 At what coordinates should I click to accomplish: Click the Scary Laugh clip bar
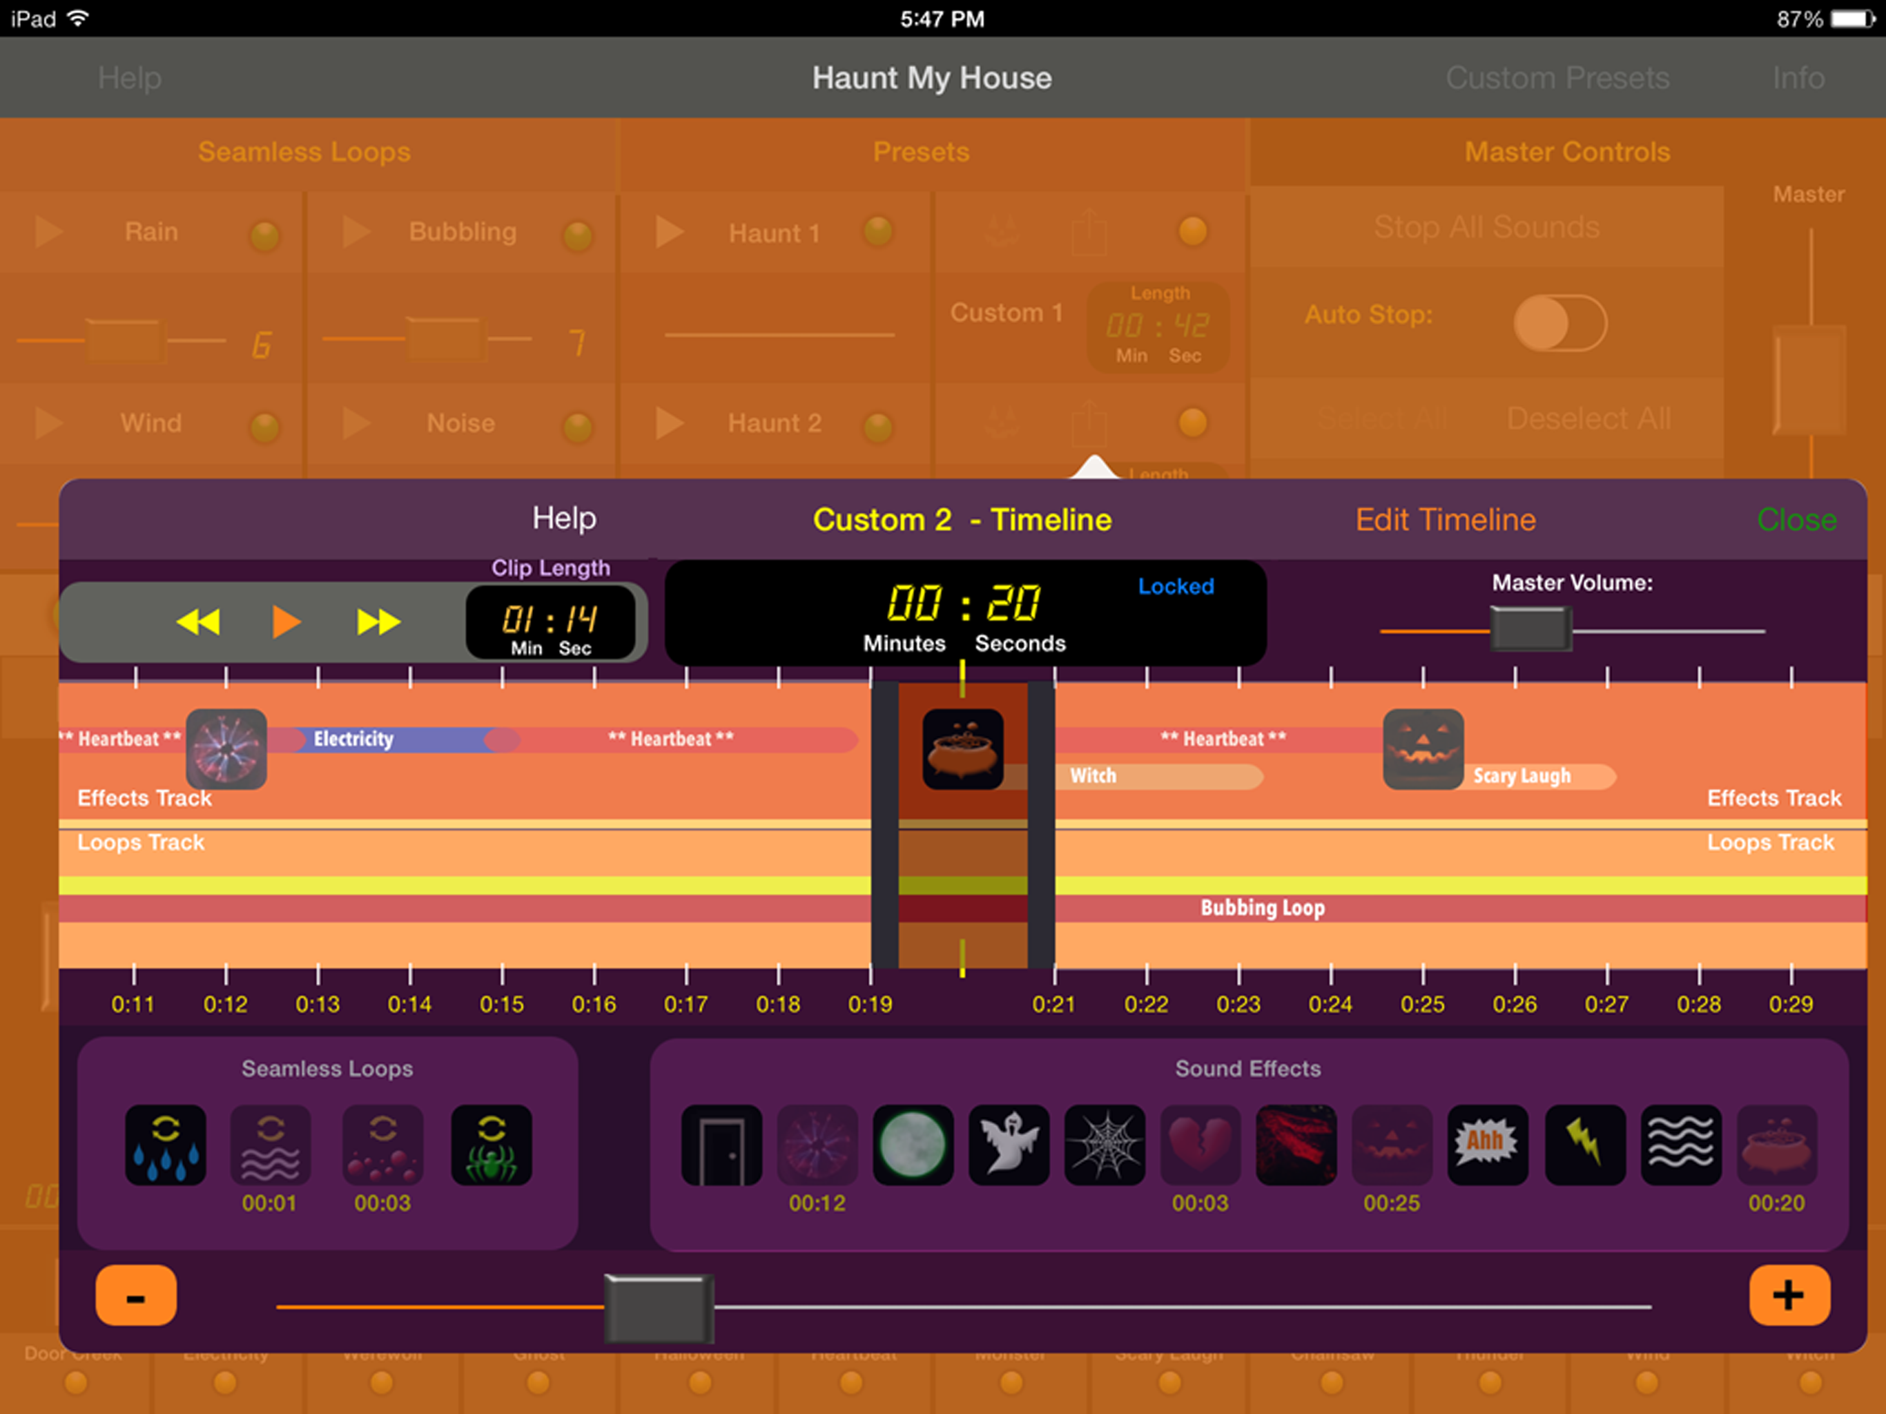[1540, 776]
